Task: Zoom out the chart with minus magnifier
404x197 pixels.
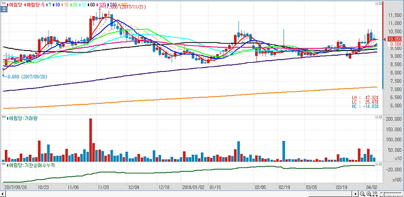Action: point(363,194)
